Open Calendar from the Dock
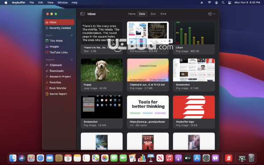Screen dimensions: 264x165 [68, 158]
